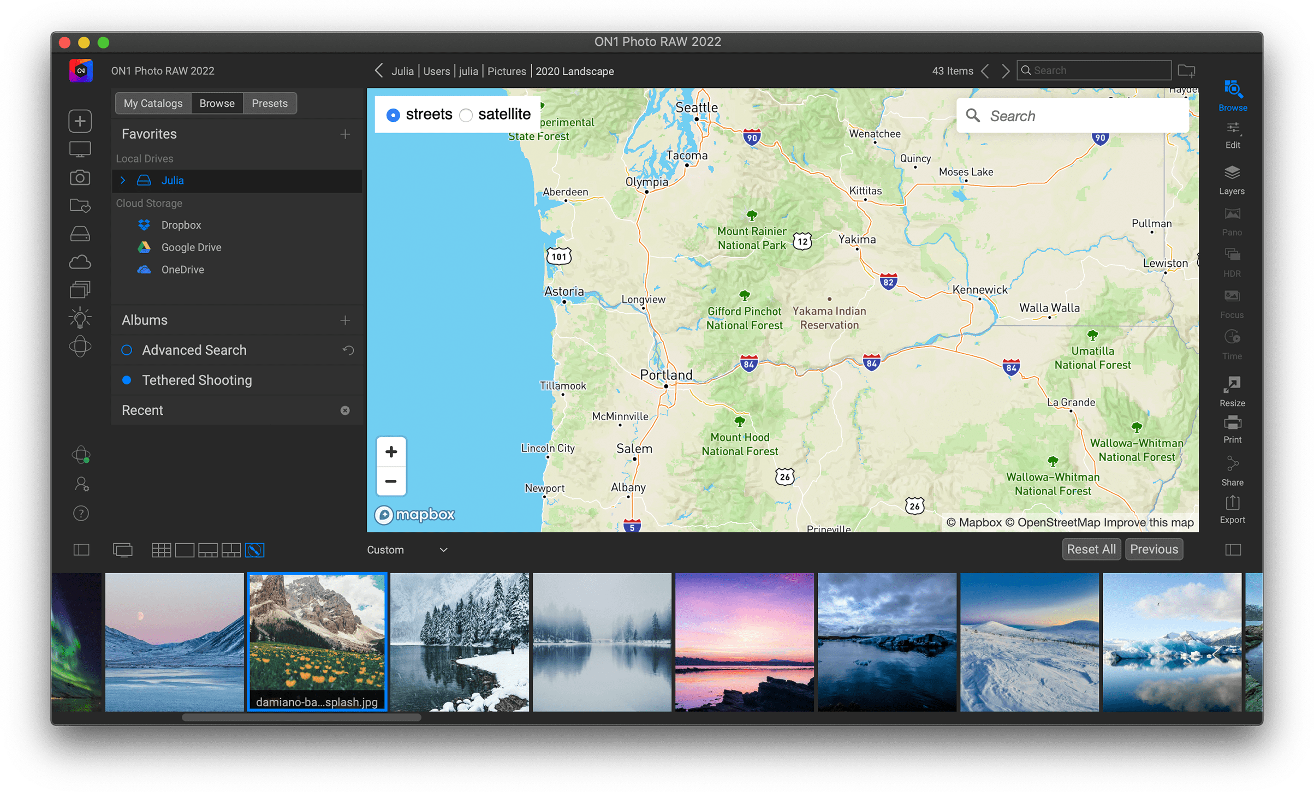This screenshot has width=1314, height=792.
Task: Select the damiano-ba...splash.jpg thumbnail
Action: 317,641
